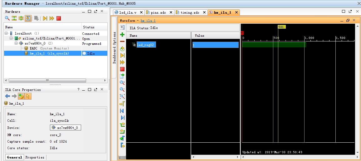Screen dimensions: 361x161
Task: Click the yellow 581 cursor marker
Action: point(282,27)
